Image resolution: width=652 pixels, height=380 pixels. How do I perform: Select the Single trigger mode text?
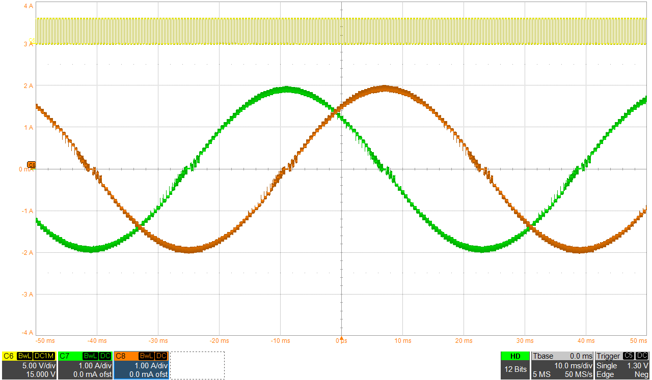(x=607, y=366)
